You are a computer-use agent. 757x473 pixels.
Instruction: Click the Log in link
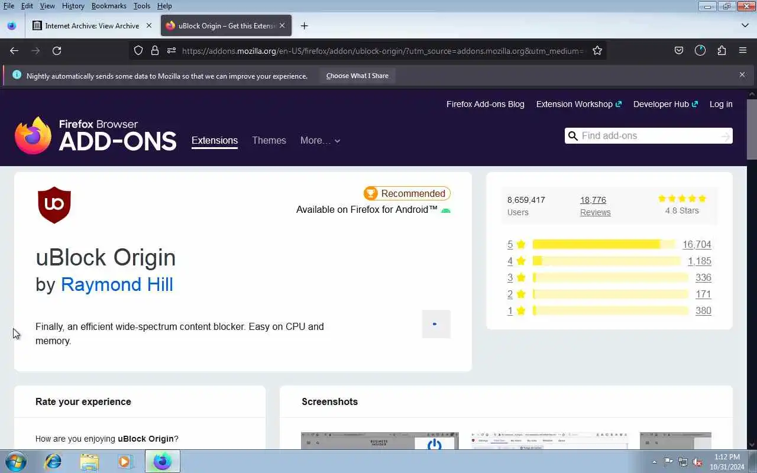pyautogui.click(x=721, y=104)
